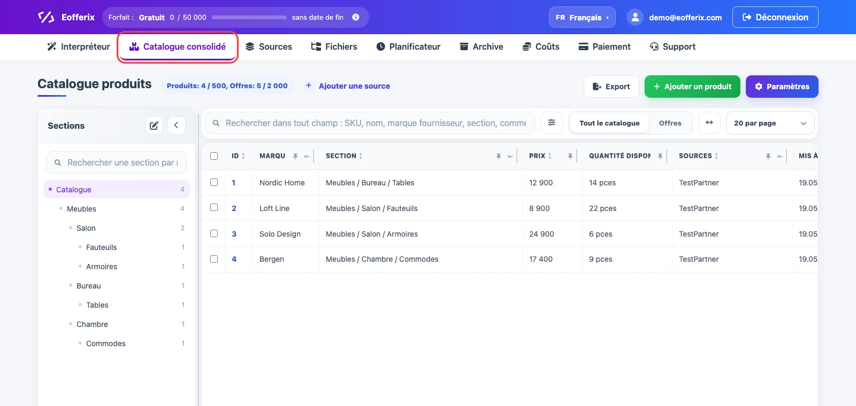Check the Nordic Home row checkbox
This screenshot has height=406, width=856.
point(214,182)
